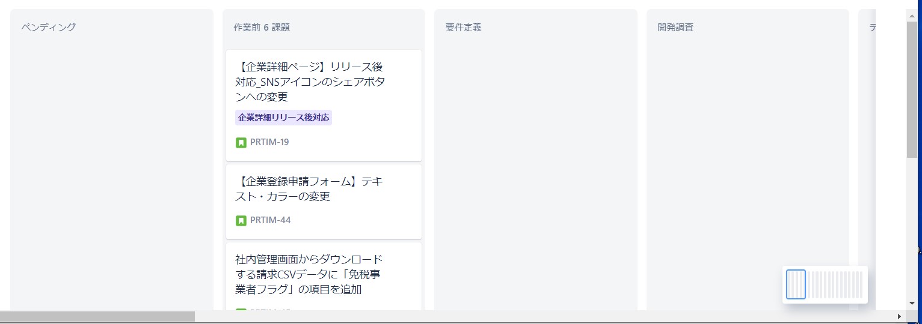The image size is (922, 324).
Task: Click the story icon beside PRTIM-44
Action: [241, 220]
